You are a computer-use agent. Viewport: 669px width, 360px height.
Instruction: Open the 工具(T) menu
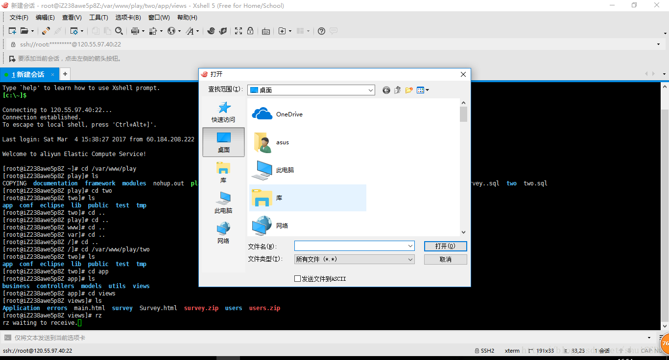point(98,18)
